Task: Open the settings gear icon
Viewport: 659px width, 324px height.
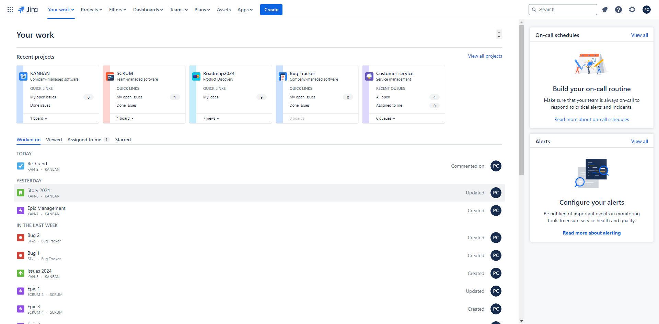Action: pyautogui.click(x=632, y=10)
